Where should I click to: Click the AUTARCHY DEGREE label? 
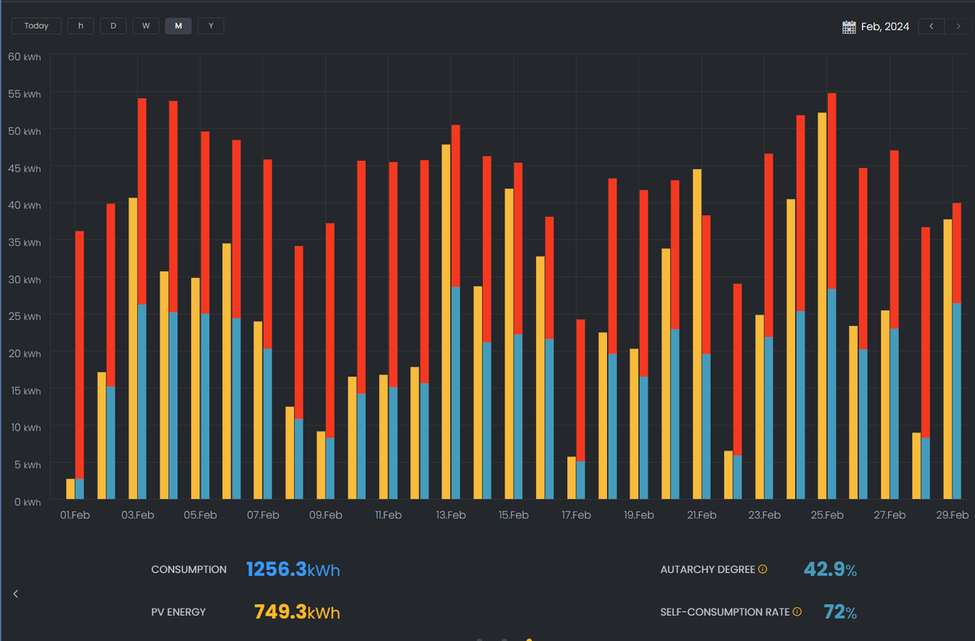708,570
